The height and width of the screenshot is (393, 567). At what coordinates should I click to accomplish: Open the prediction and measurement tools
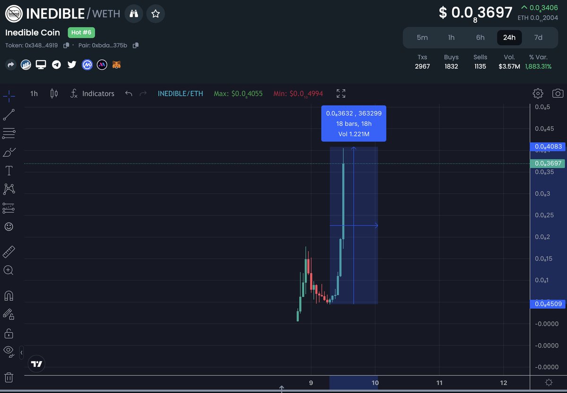pos(9,208)
